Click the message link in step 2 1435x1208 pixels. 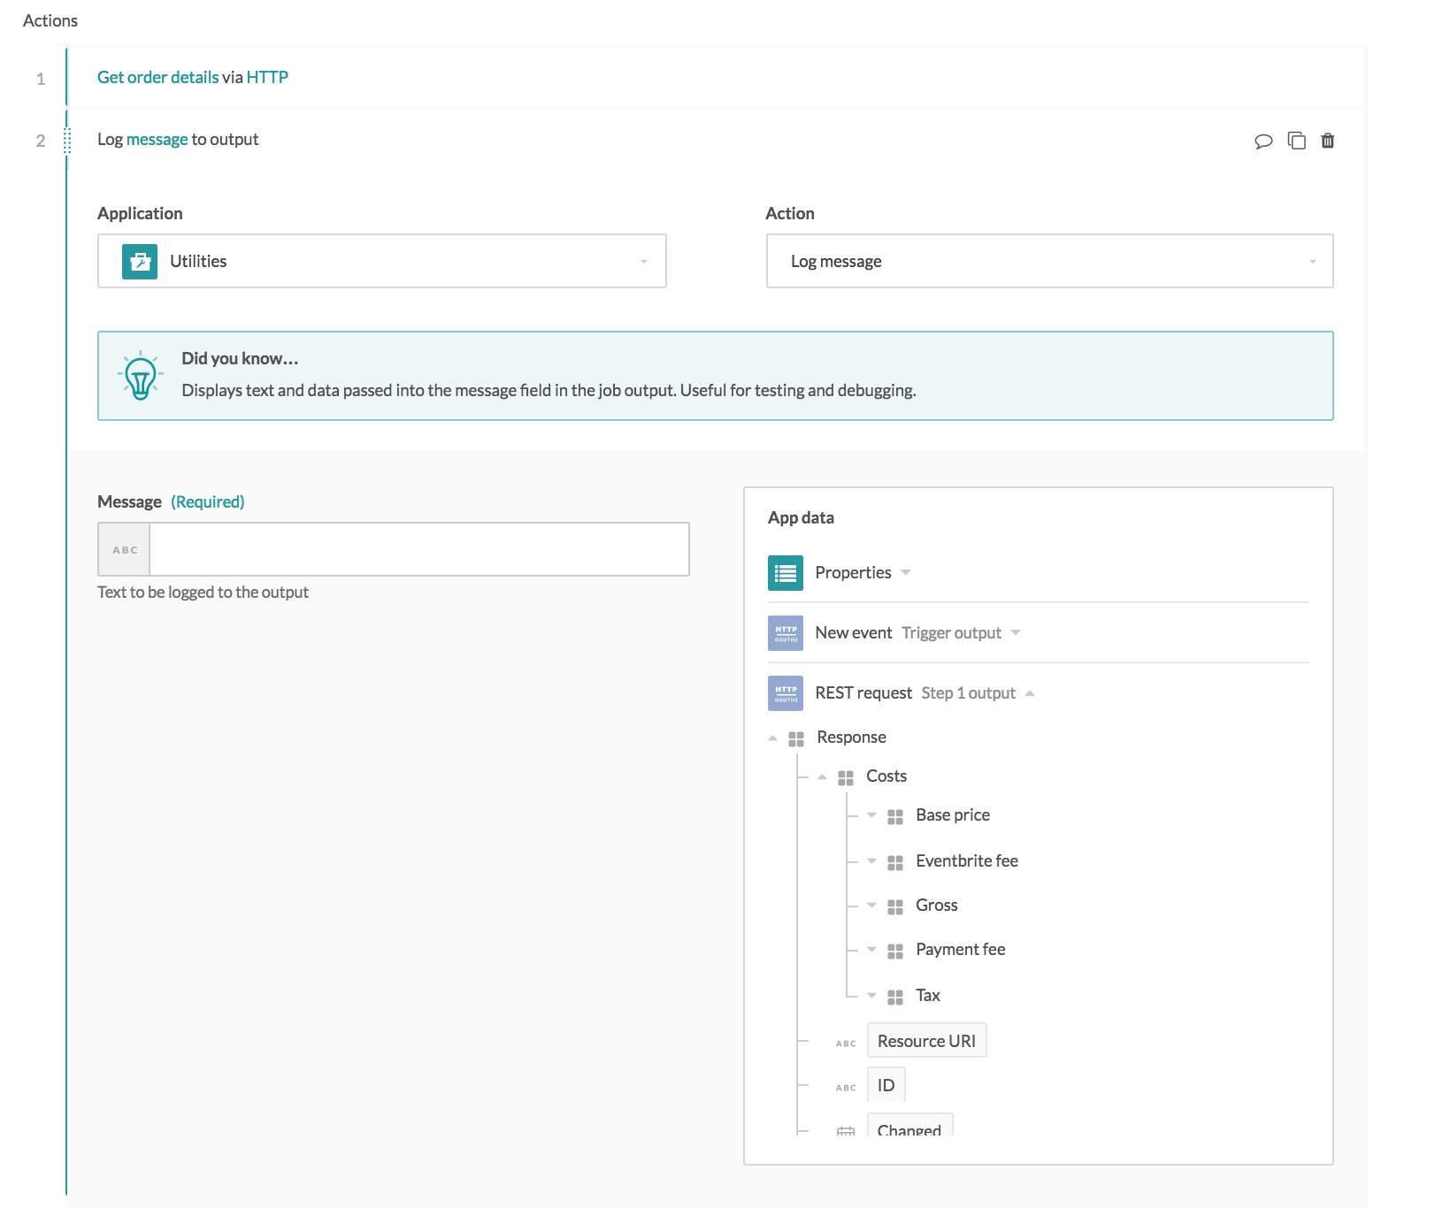[x=157, y=140]
